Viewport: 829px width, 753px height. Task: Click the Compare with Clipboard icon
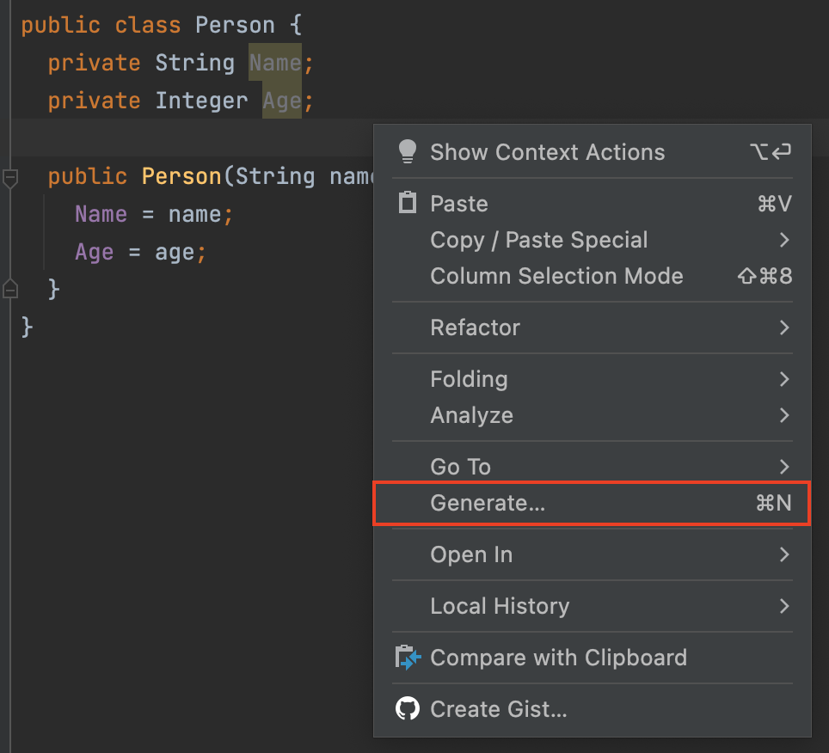coord(407,658)
